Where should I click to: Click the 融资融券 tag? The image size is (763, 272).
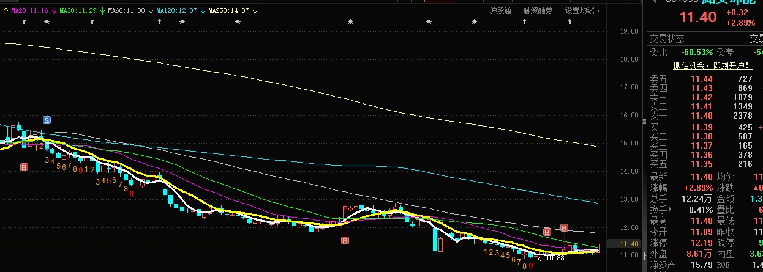(538, 10)
